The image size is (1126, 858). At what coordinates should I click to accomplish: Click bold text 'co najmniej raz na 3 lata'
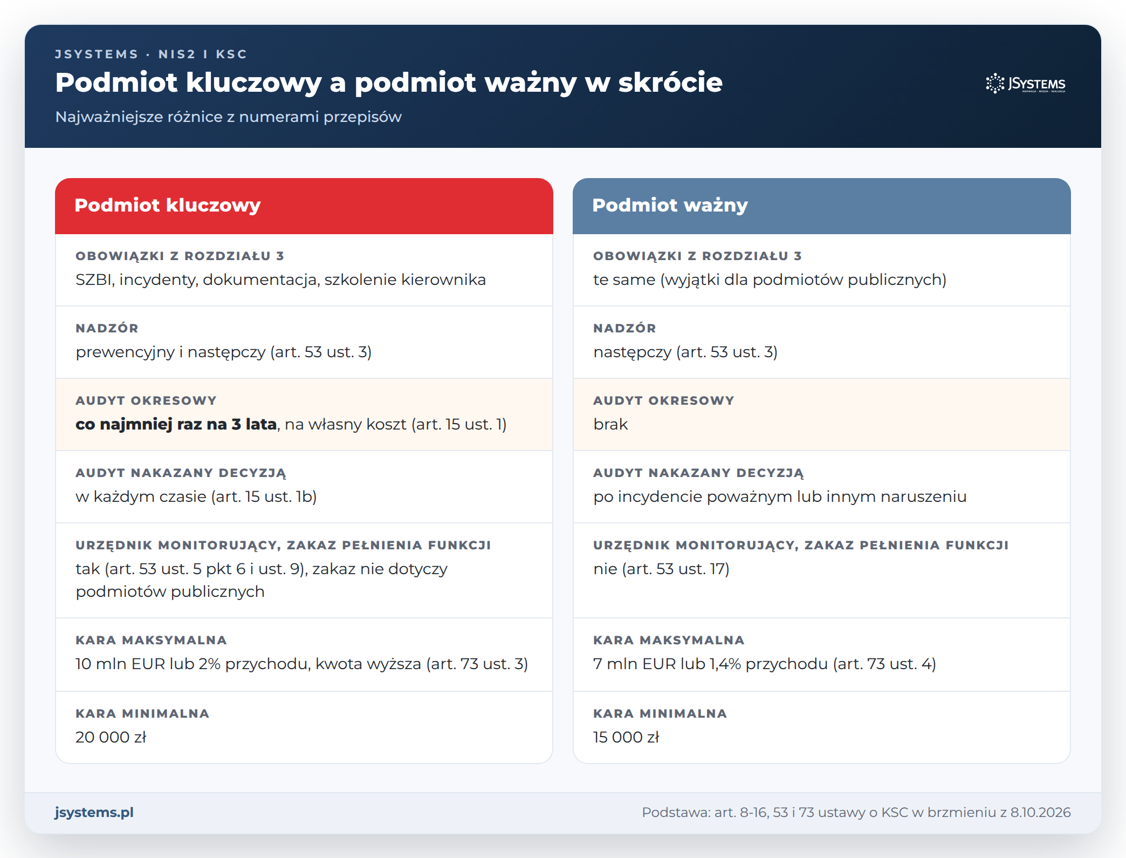pos(176,424)
